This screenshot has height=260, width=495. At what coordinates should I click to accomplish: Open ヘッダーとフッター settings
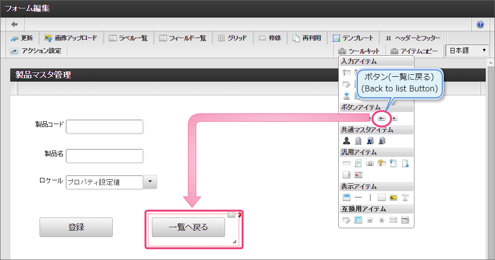click(x=413, y=38)
